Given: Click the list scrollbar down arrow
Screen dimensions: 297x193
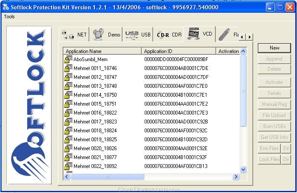Looking at the screenshot, I should point(243,169).
